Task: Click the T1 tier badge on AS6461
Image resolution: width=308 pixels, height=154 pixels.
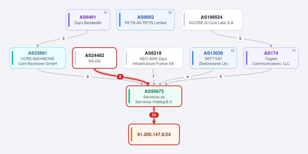Action: coord(105,13)
